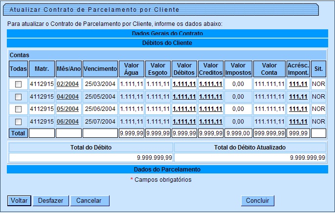Expand the Dados Gerais do Contrato section

click(x=167, y=34)
